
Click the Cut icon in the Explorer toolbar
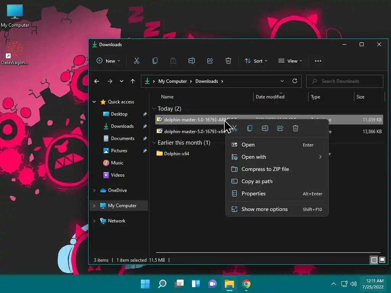coord(136,61)
